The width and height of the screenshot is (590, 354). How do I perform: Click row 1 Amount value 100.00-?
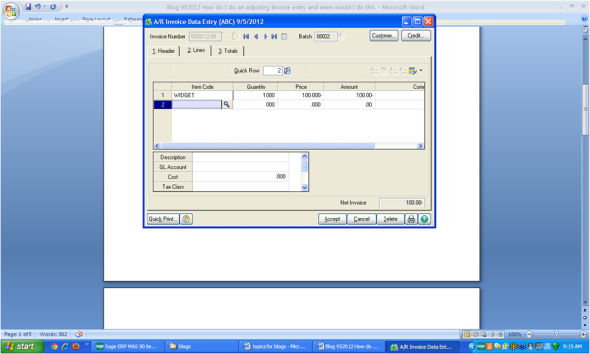pos(349,96)
